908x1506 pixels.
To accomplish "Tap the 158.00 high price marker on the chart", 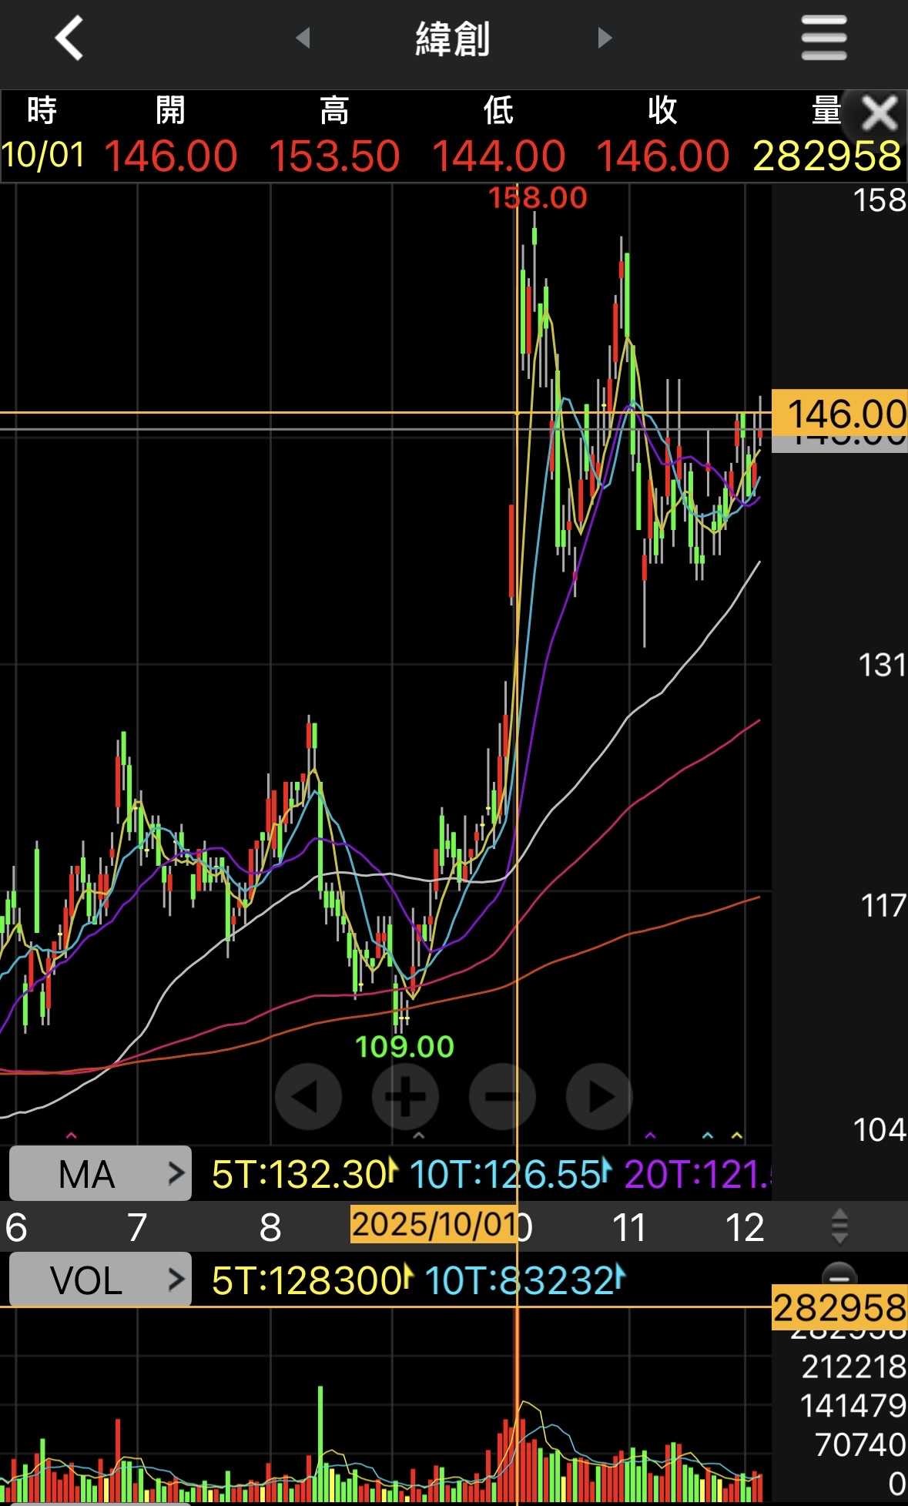I will click(538, 198).
